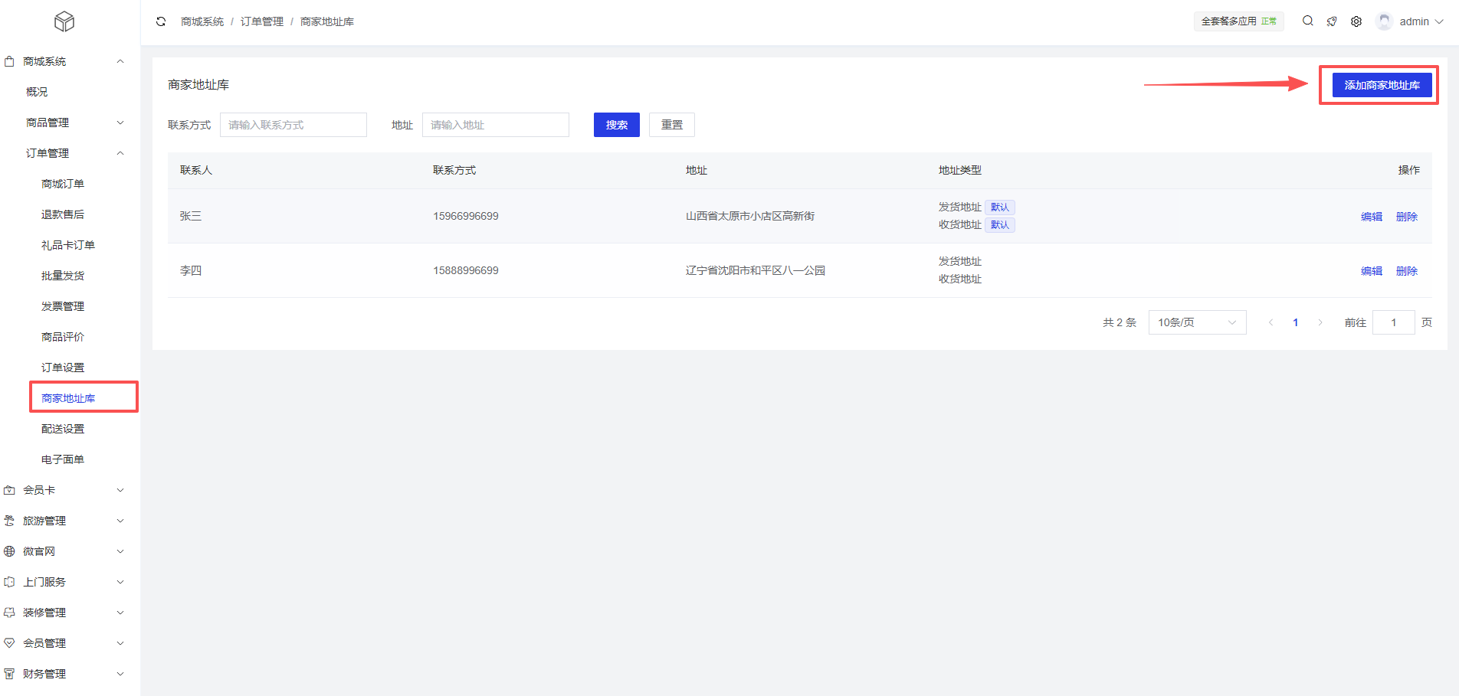Expand the 财务管理 menu
The image size is (1459, 696).
[65, 674]
